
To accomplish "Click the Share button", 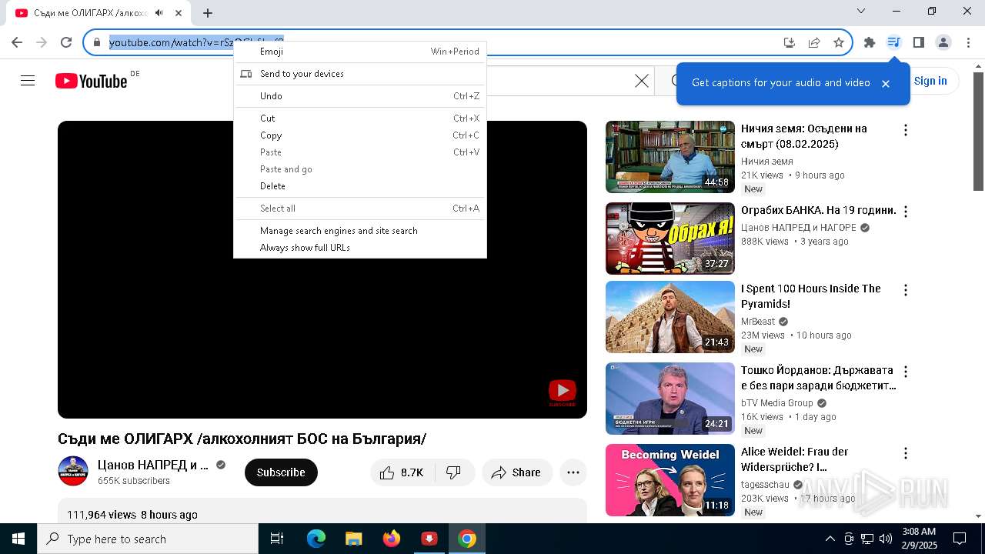I will click(517, 472).
